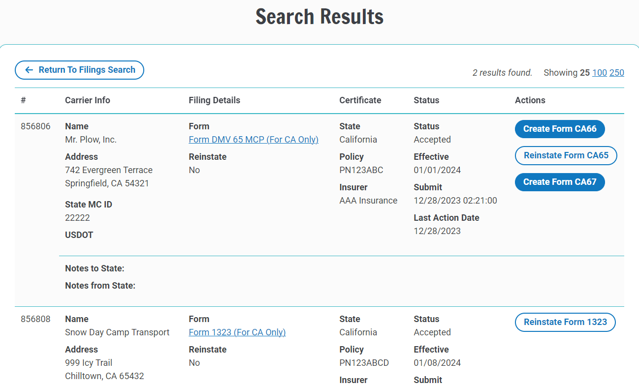The width and height of the screenshot is (639, 384).
Task: Click the Status column header
Action: [x=426, y=100]
